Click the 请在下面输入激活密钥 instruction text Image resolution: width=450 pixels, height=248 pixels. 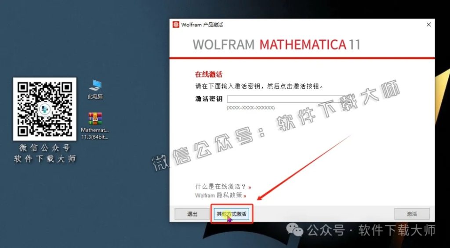click(x=259, y=86)
